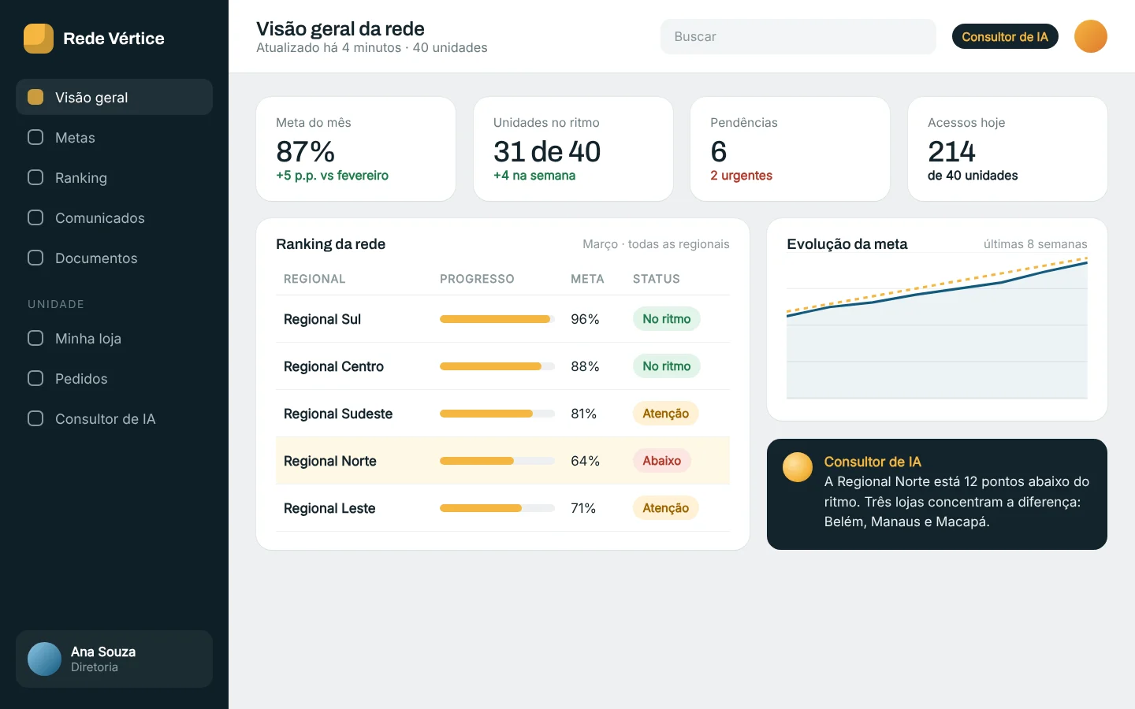Click the Regional Norte progress bar

click(497, 461)
